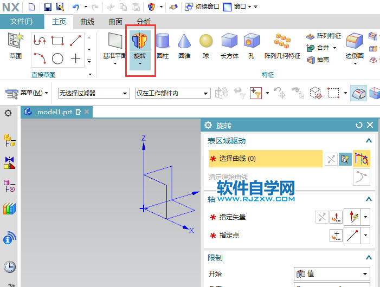The width and height of the screenshot is (380, 287).
Task: Open the 指定点 inferred point dropdown
Action: 365,236
